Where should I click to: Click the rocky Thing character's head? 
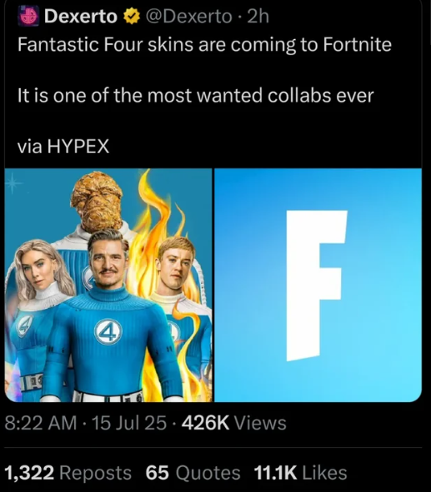97,201
